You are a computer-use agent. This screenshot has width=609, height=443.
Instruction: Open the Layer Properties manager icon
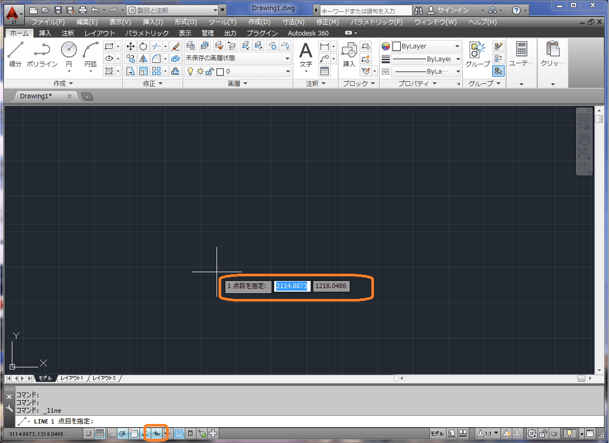190,46
